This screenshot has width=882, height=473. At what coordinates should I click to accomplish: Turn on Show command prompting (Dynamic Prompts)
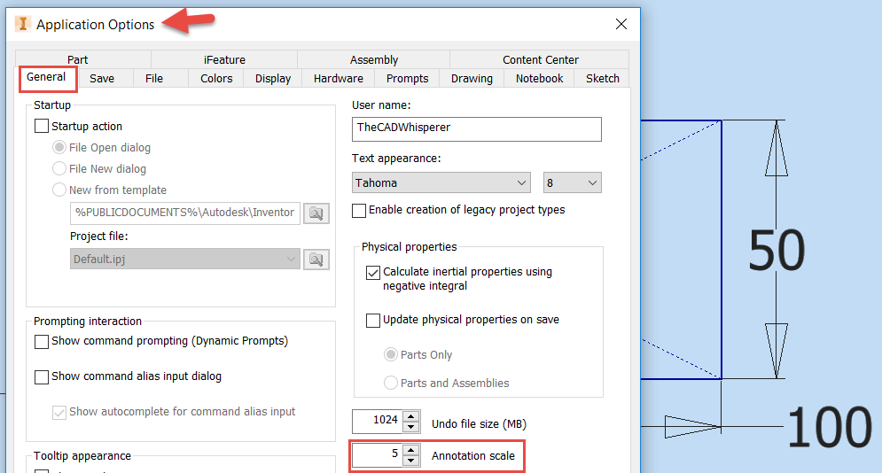pos(42,342)
